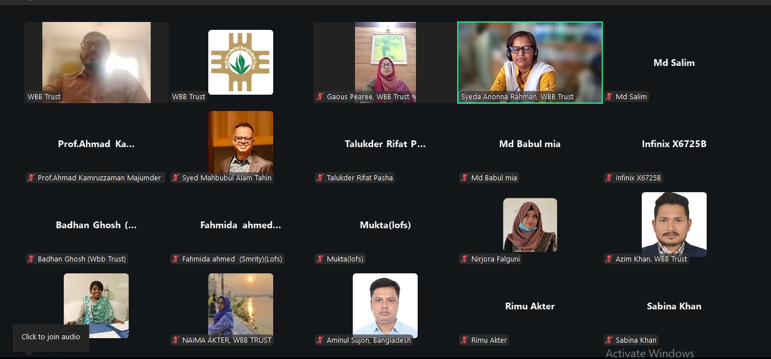This screenshot has height=359, width=771.
Task: Click the muted mic icon for Sabina Khan
Action: 610,340
